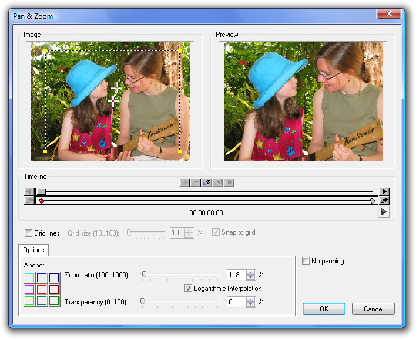Tick the No panning checkbox
This screenshot has width=416, height=339.
click(x=306, y=261)
